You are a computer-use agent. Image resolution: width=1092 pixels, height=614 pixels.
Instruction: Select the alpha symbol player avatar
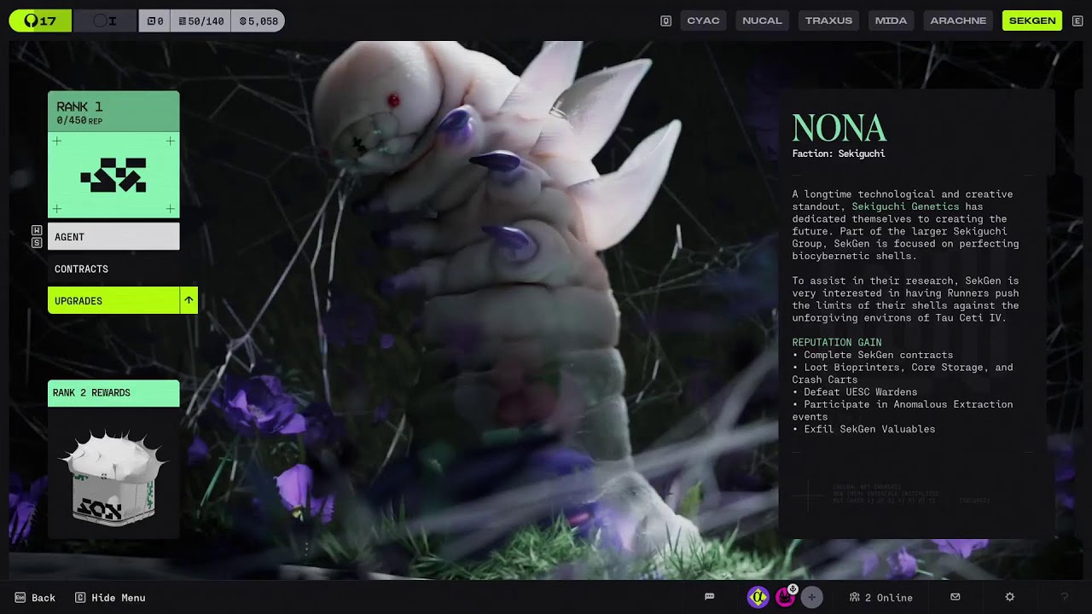pyautogui.click(x=758, y=597)
